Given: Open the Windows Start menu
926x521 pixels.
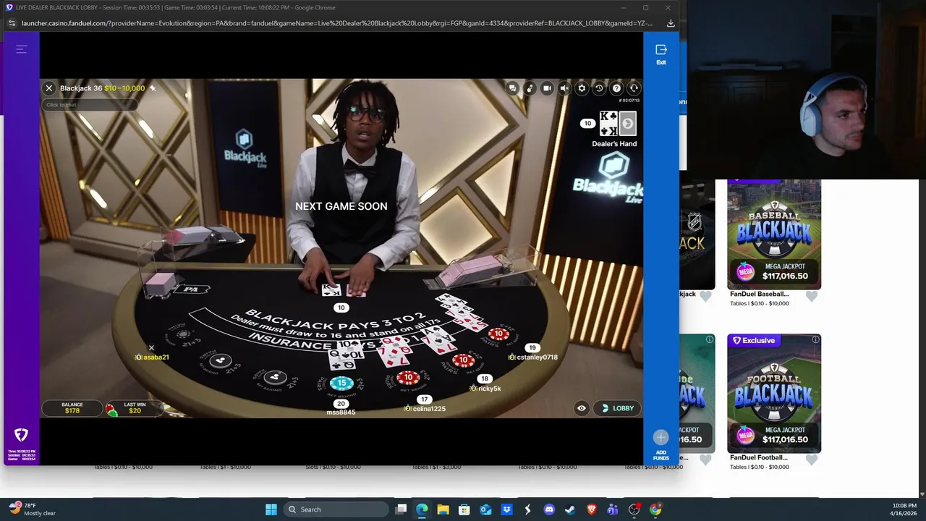Looking at the screenshot, I should pyautogui.click(x=271, y=509).
